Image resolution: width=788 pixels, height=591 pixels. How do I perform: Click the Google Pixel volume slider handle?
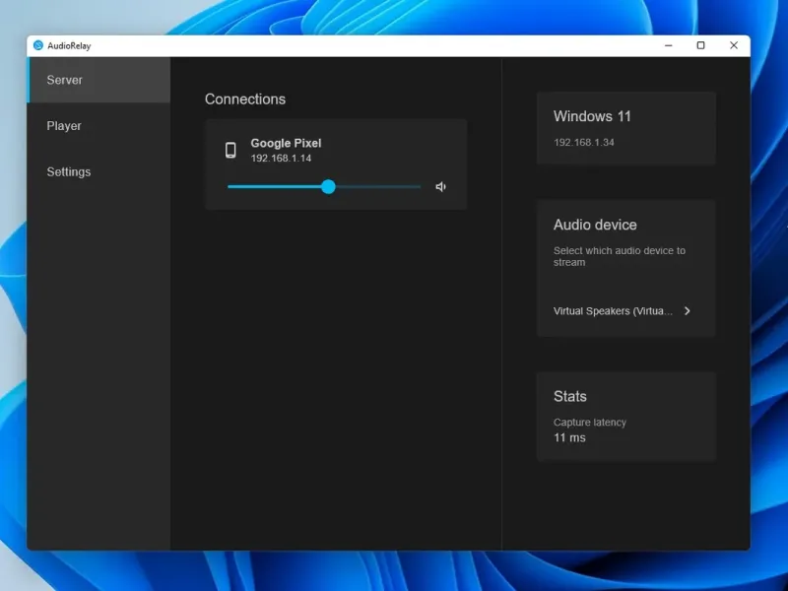(328, 187)
